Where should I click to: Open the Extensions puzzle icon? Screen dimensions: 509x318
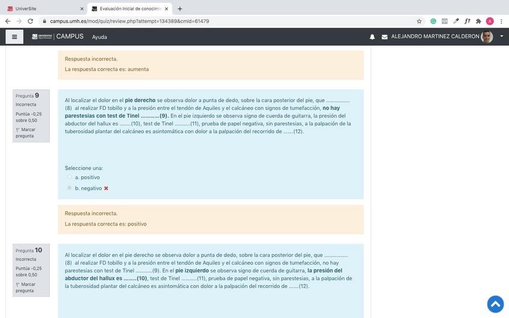478,21
